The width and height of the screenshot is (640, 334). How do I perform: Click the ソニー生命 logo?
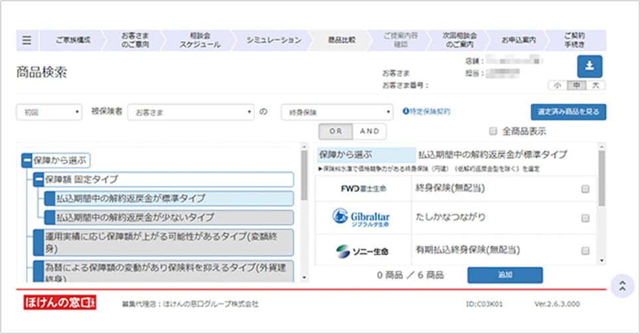(x=362, y=251)
